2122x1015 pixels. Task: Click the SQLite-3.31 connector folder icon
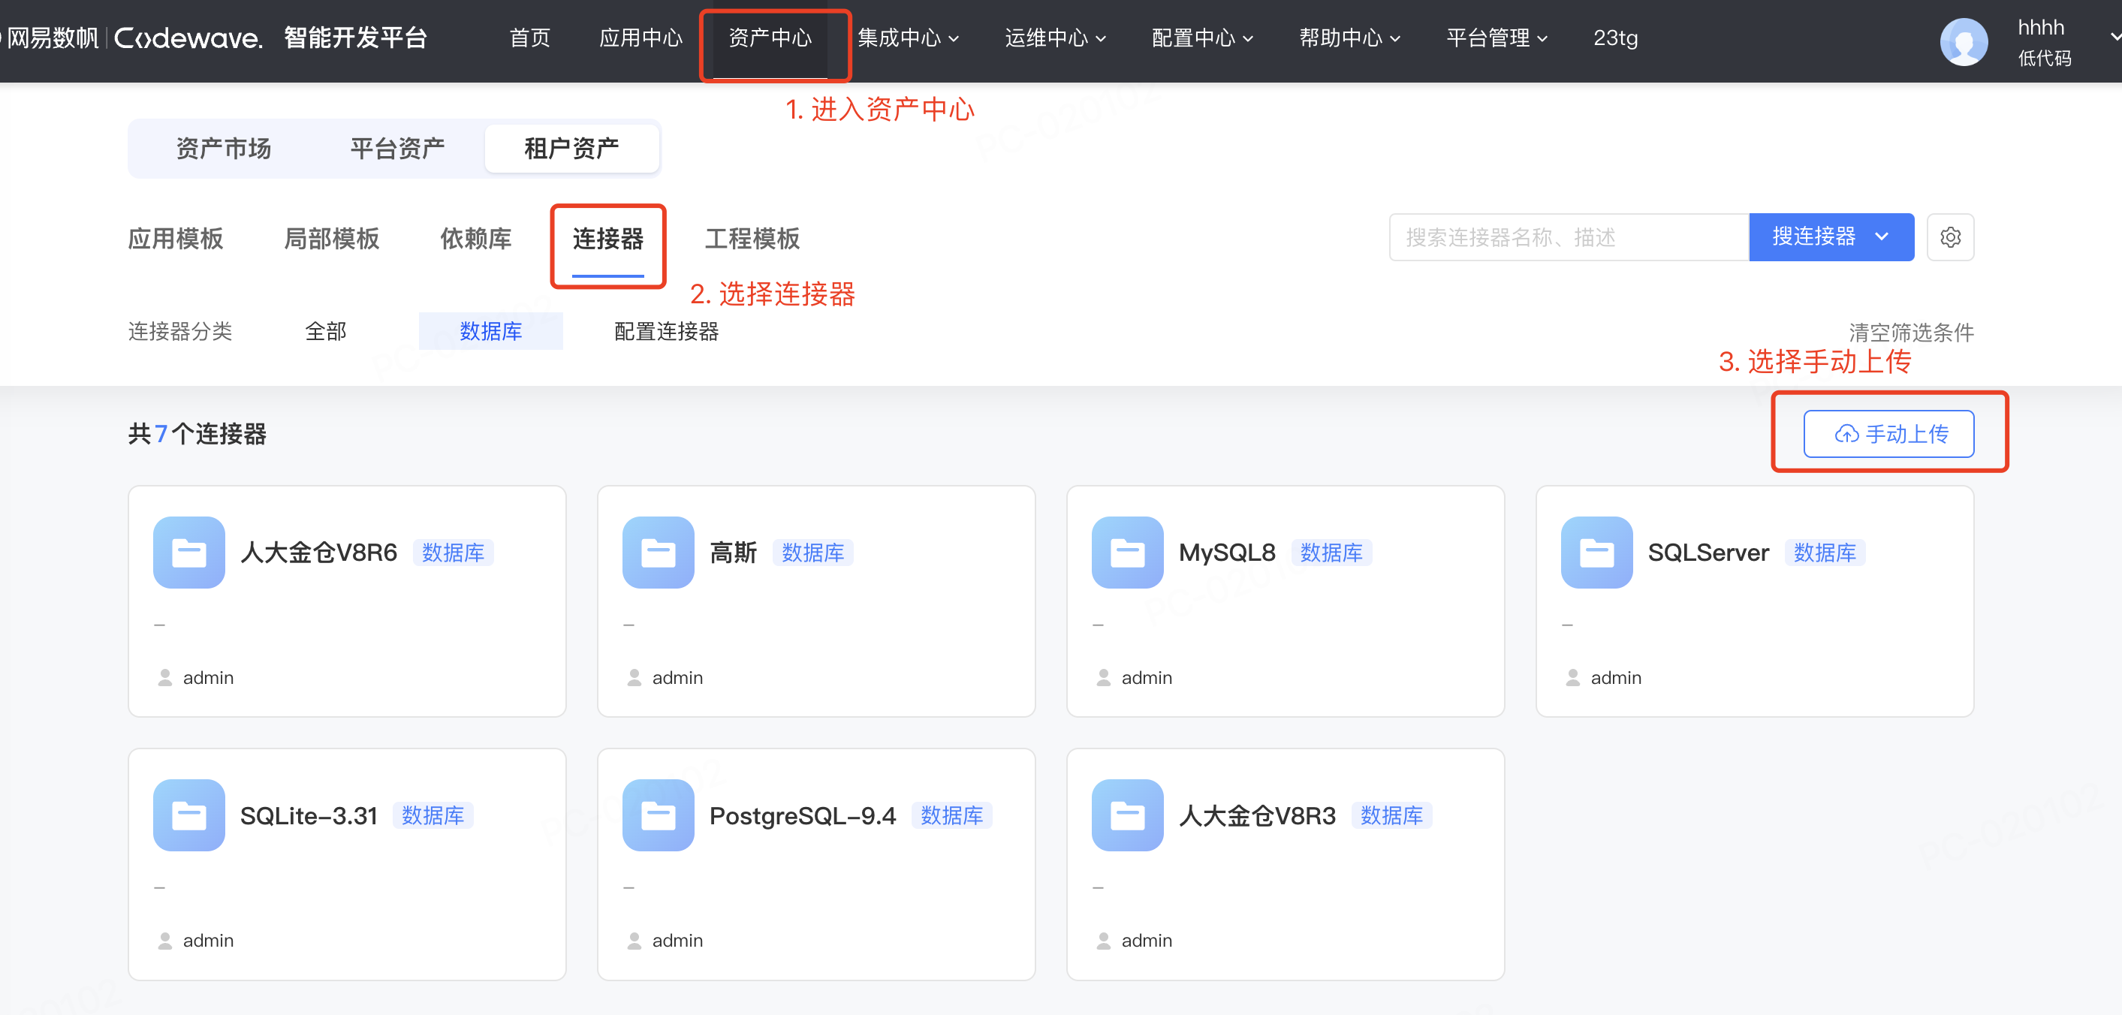[188, 815]
